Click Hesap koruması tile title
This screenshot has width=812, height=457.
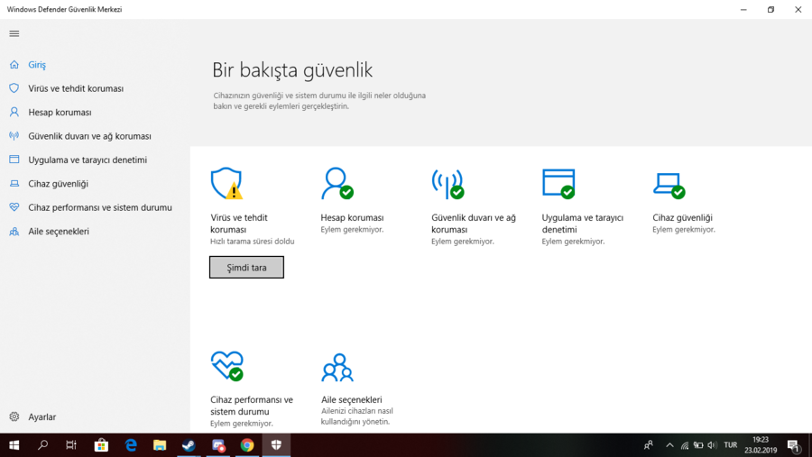pos(352,218)
